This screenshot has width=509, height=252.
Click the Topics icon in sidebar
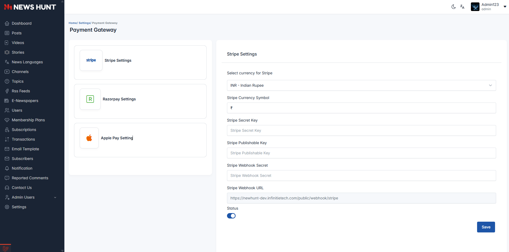(x=7, y=81)
